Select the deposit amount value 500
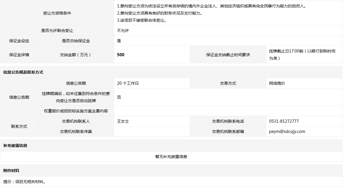Screen dimensions: 343x188 (x=121, y=55)
